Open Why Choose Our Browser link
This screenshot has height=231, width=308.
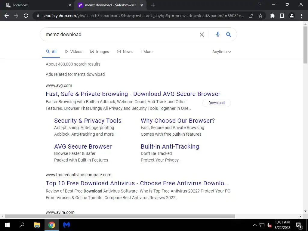point(178,121)
